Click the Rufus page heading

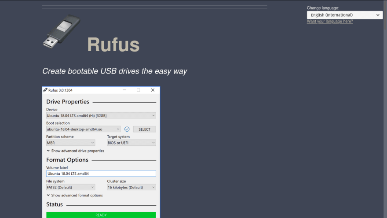pyautogui.click(x=113, y=45)
